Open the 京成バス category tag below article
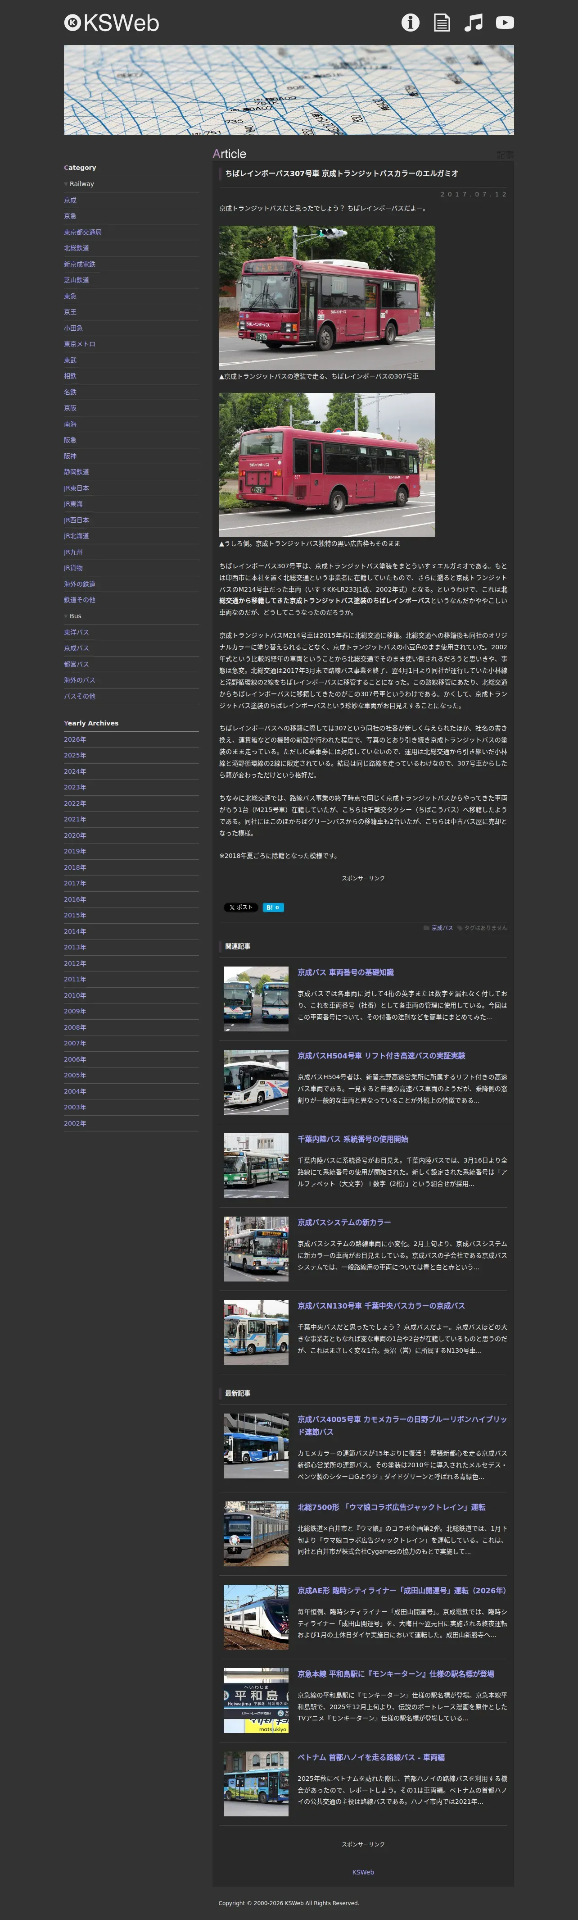Image resolution: width=578 pixels, height=1920 pixels. [x=442, y=928]
